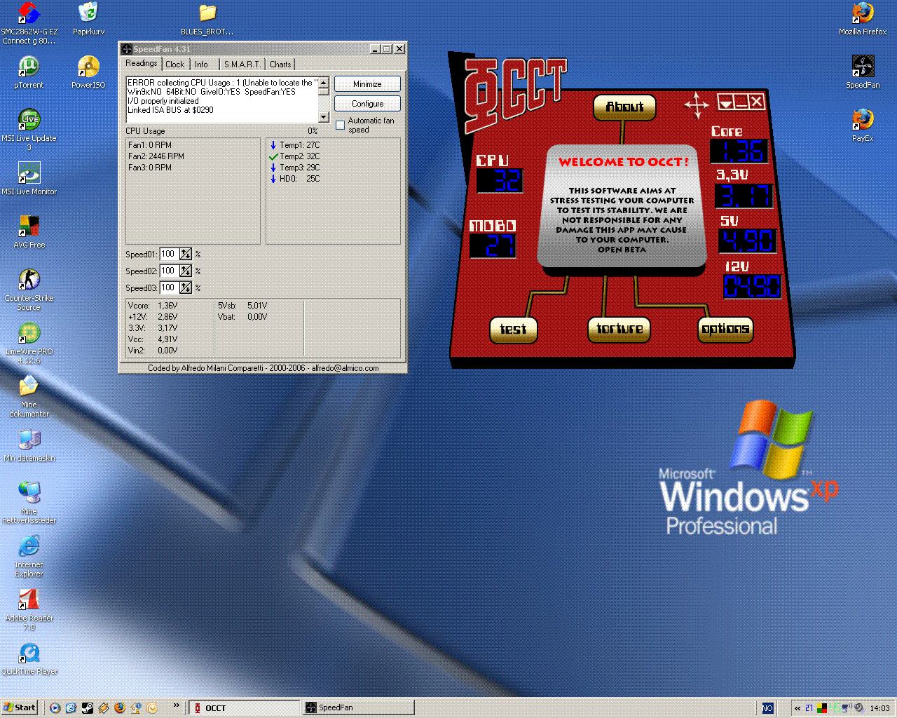Click the OCCT torture button
This screenshot has width=897, height=718.
[619, 329]
